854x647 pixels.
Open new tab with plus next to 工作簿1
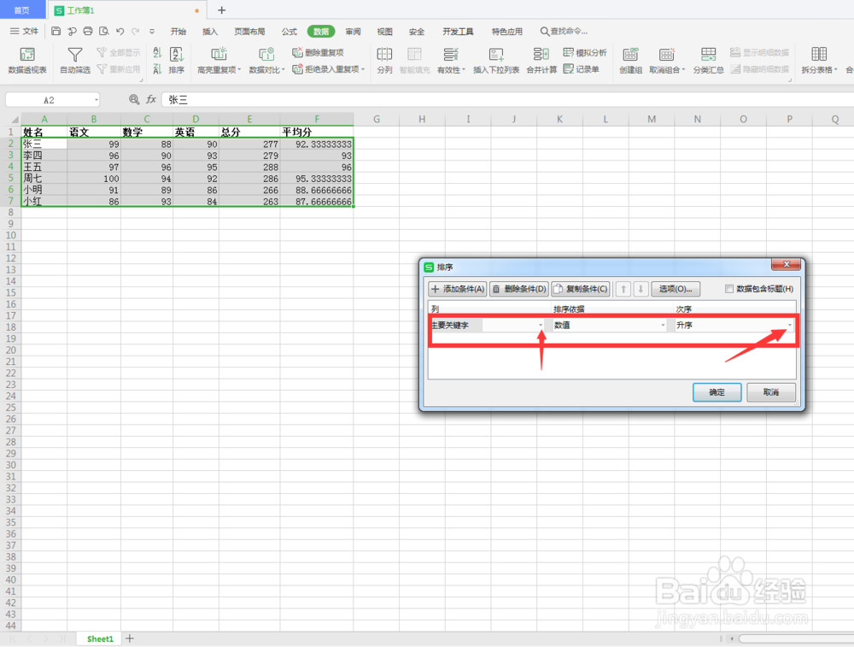[222, 10]
